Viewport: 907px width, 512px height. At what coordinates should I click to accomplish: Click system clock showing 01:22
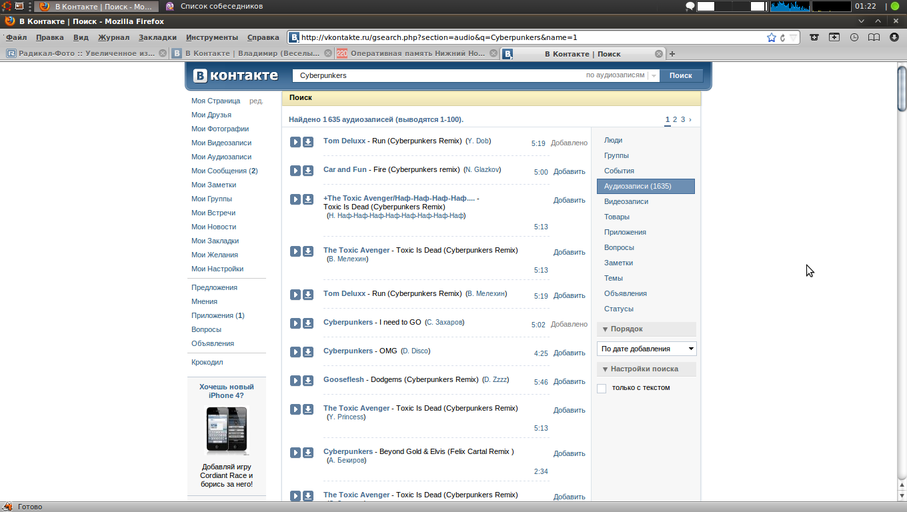click(x=865, y=6)
